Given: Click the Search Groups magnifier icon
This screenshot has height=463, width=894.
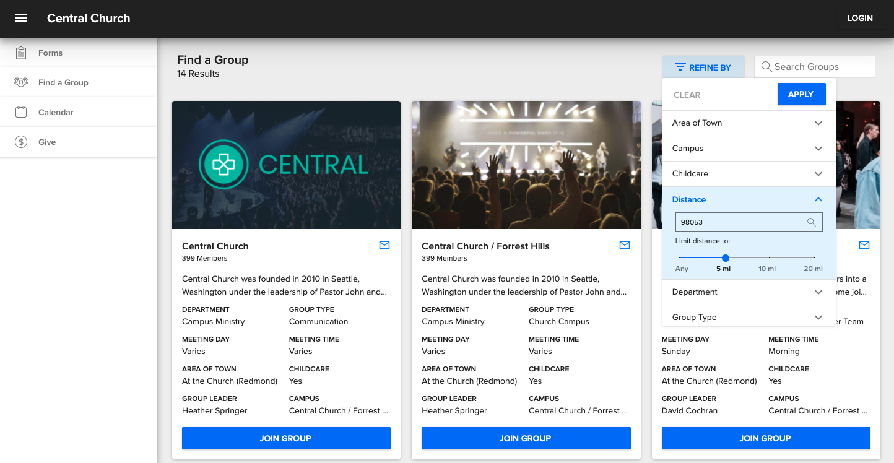Looking at the screenshot, I should tap(766, 66).
